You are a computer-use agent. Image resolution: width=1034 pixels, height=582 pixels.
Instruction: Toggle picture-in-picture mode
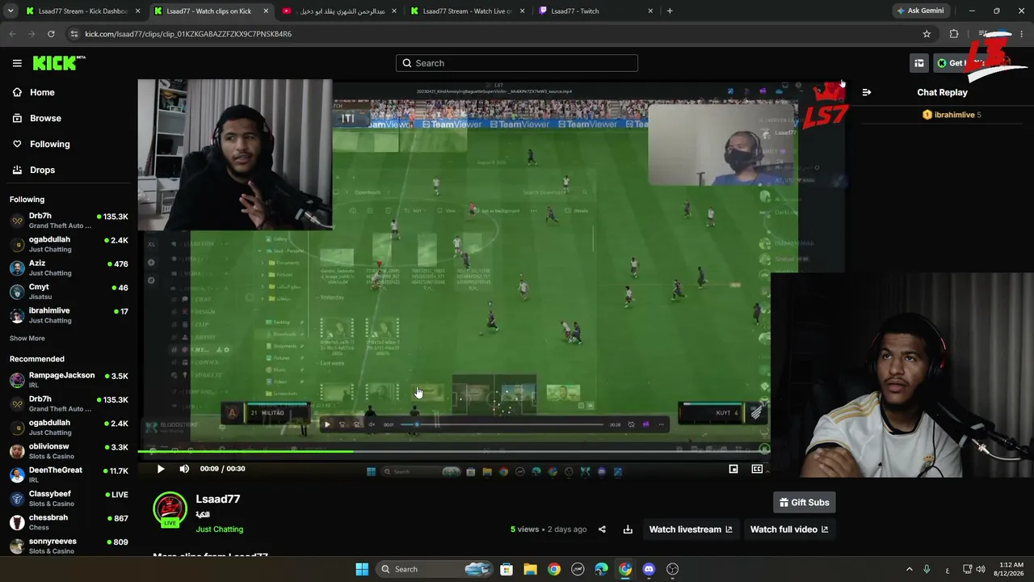[x=733, y=469]
